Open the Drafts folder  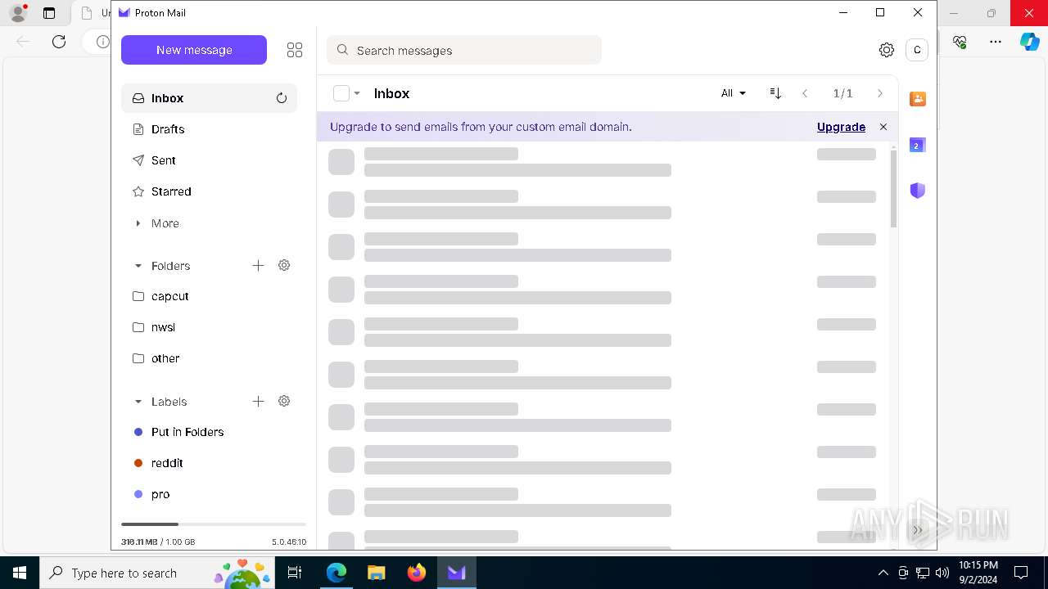coord(209,129)
